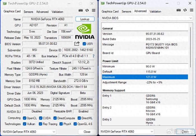Click the Resizable BAR Enabled field
Screen dimensions: 196x136
coord(83,111)
